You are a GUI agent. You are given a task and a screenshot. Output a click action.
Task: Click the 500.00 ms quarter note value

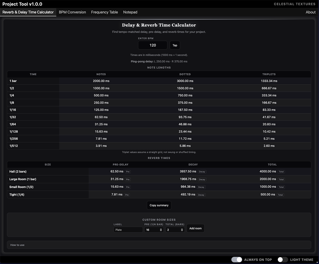click(101, 95)
